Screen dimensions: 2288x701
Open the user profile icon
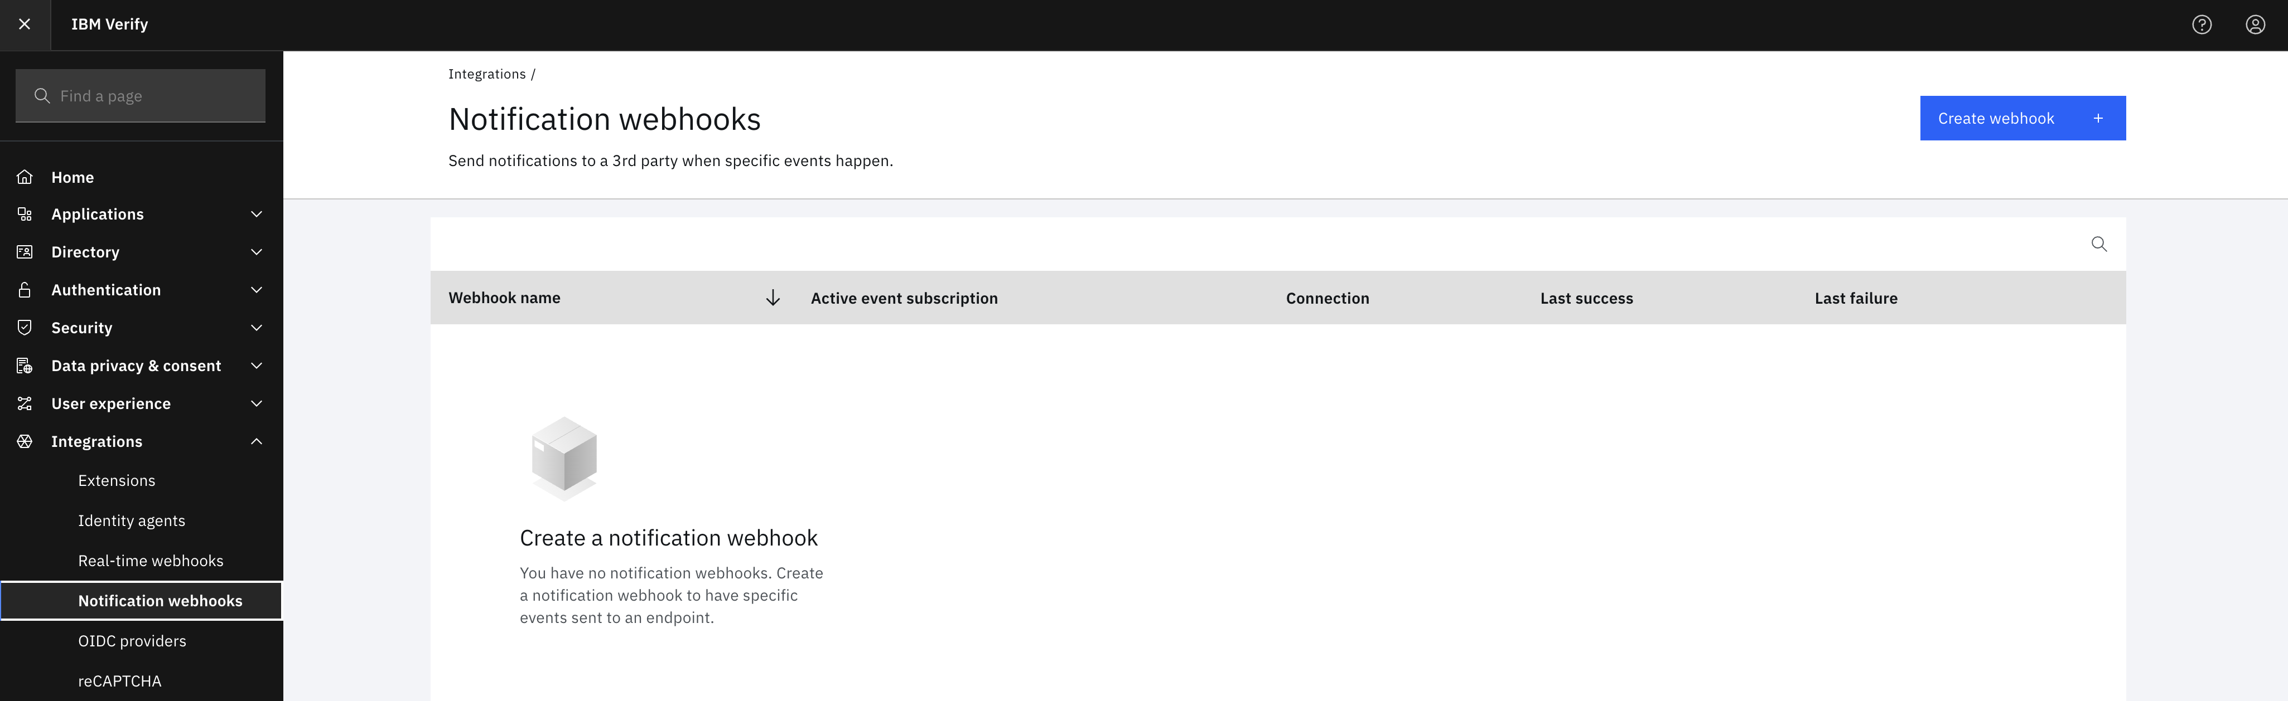point(2255,24)
